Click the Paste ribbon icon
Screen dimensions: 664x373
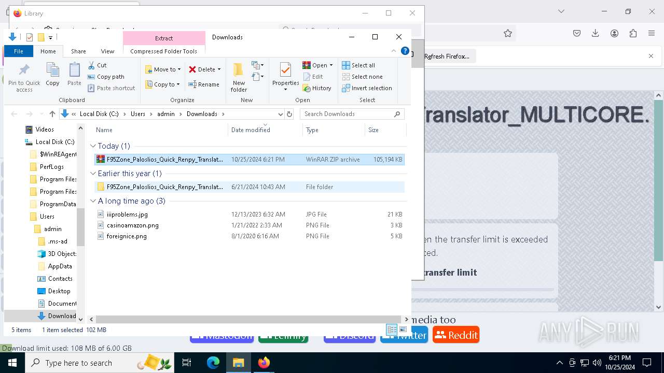pos(74,74)
